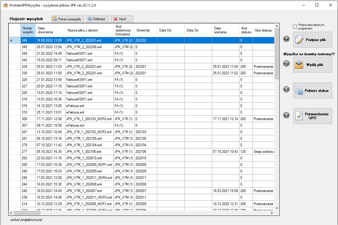This screenshot has height=225, width=338.
Task: Click the vertical scrollbar thumb
Action: 277,54
